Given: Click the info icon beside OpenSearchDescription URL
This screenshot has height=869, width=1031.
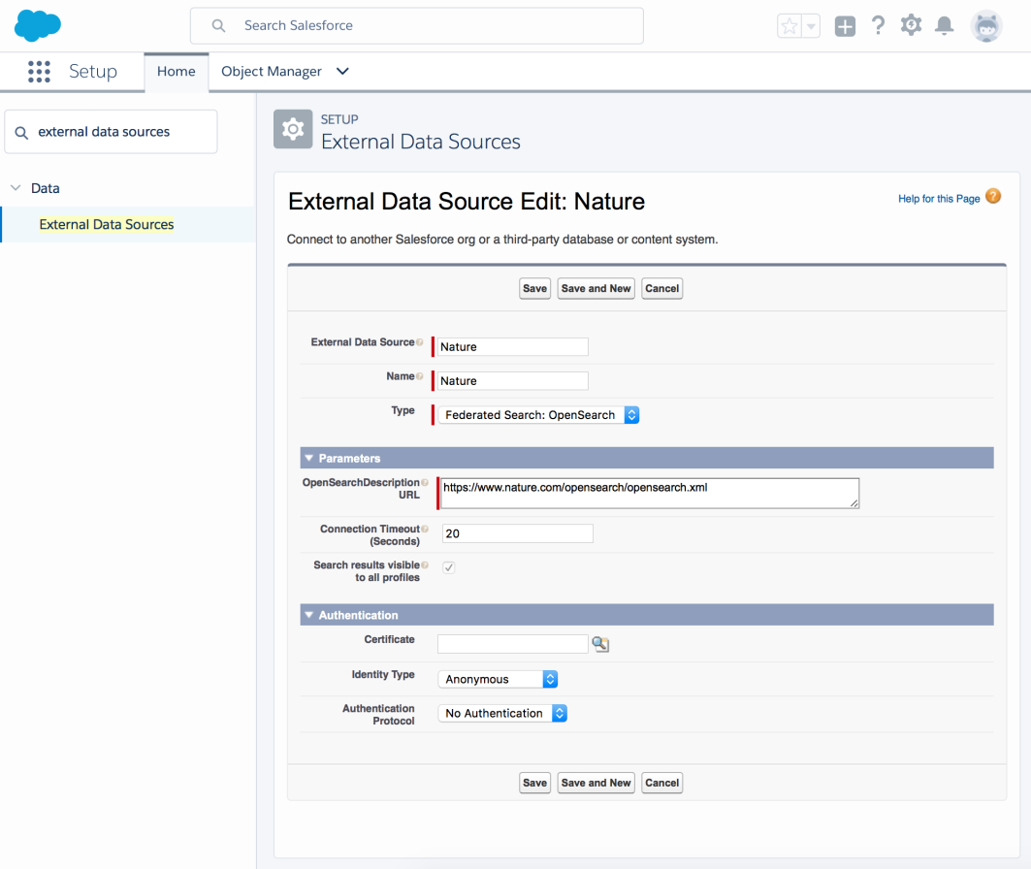Looking at the screenshot, I should tap(425, 482).
